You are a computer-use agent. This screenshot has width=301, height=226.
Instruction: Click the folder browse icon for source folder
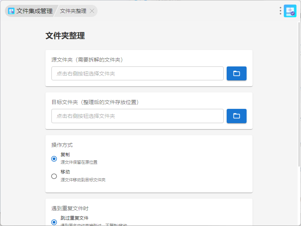pyautogui.click(x=236, y=74)
